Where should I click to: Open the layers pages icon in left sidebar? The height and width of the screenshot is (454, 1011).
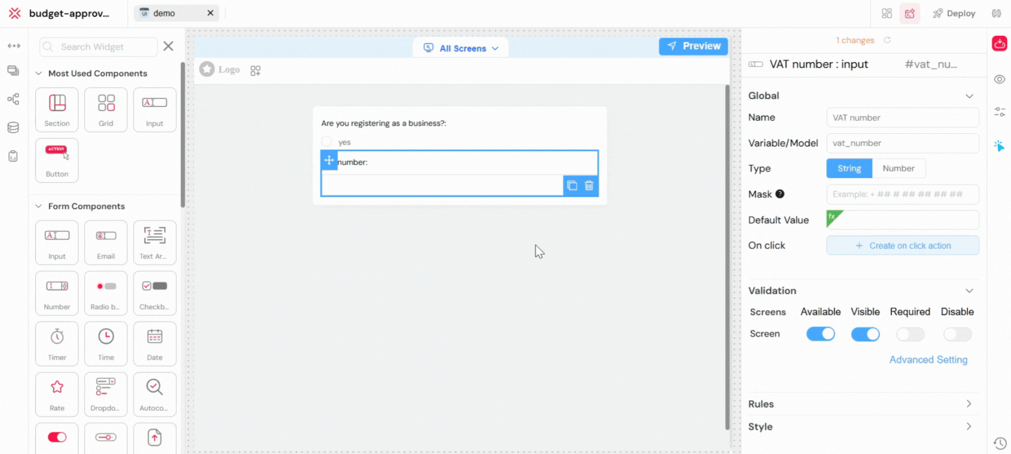coord(14,71)
